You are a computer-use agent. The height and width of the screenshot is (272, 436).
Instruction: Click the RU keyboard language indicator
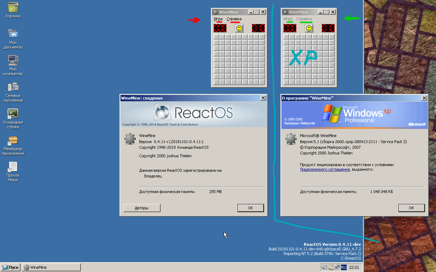[344, 267]
